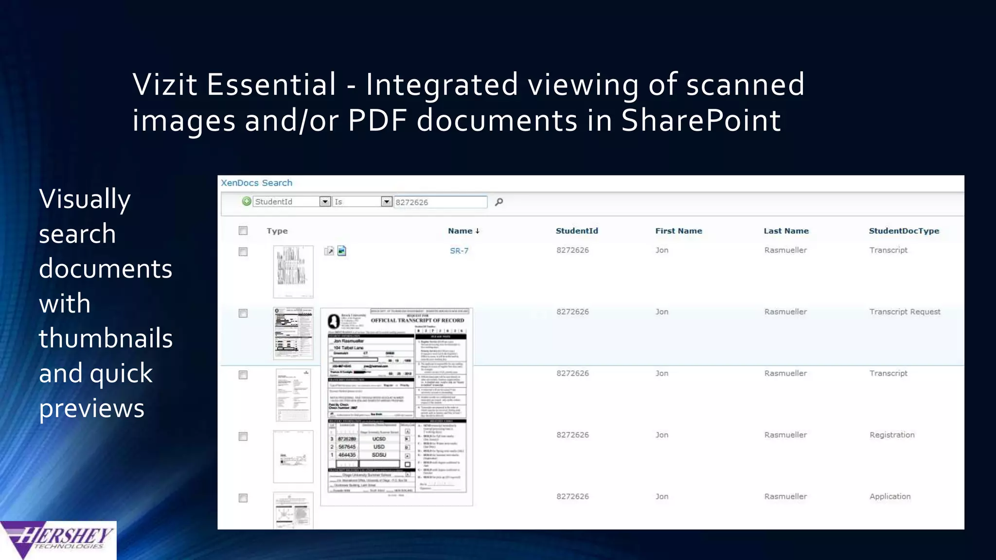Screen dimensions: 996x560
Task: Check the box for the Transcript Request row
Action: tap(243, 313)
